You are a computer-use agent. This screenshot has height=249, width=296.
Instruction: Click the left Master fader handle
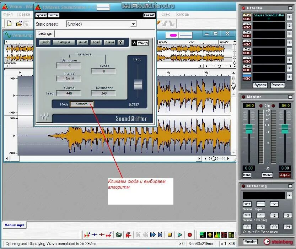[249, 129]
